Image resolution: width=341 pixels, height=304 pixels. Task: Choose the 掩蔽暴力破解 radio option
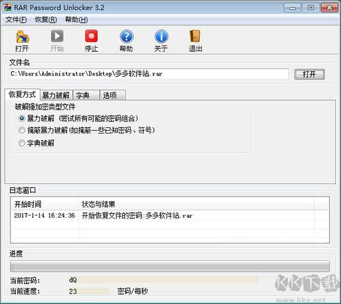(22, 130)
